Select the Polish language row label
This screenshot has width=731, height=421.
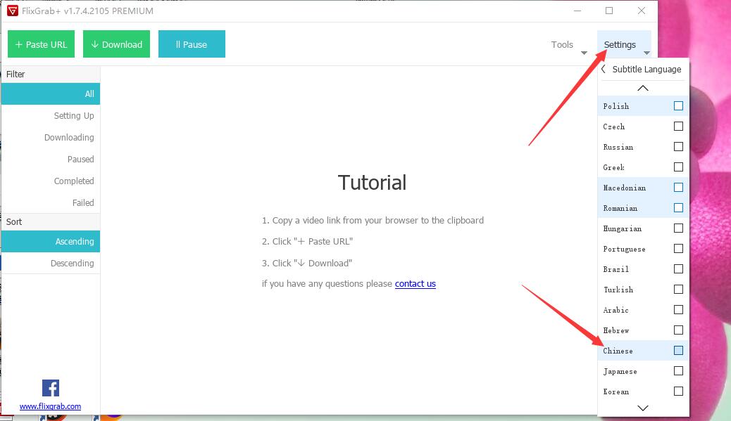click(x=616, y=106)
